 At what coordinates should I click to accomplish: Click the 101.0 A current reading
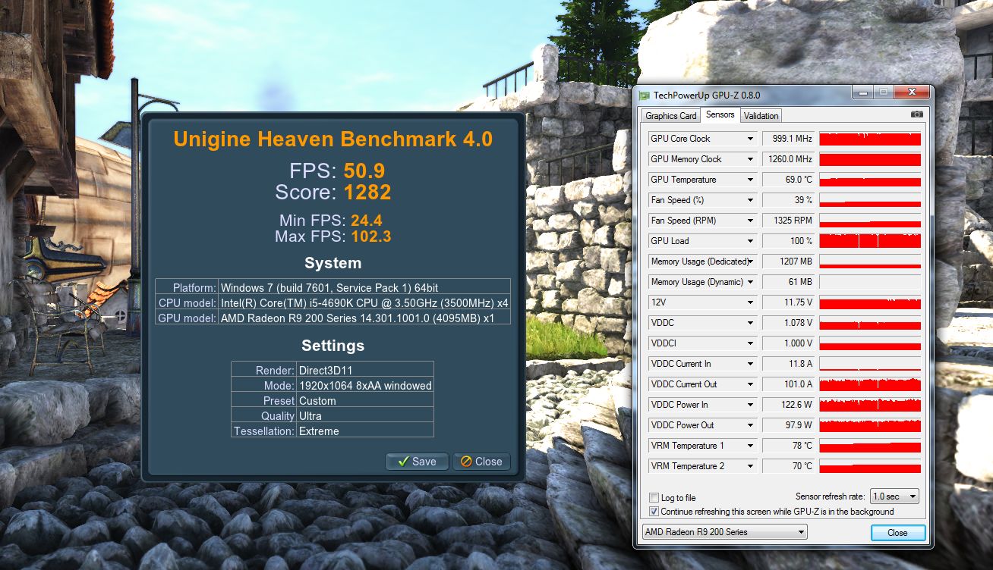tap(788, 384)
